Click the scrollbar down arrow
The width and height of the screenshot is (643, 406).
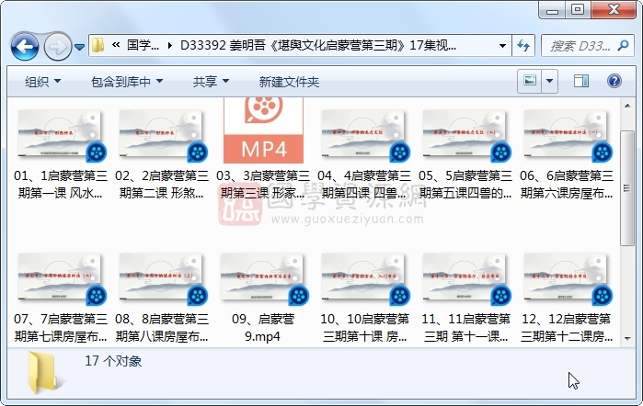point(627,339)
